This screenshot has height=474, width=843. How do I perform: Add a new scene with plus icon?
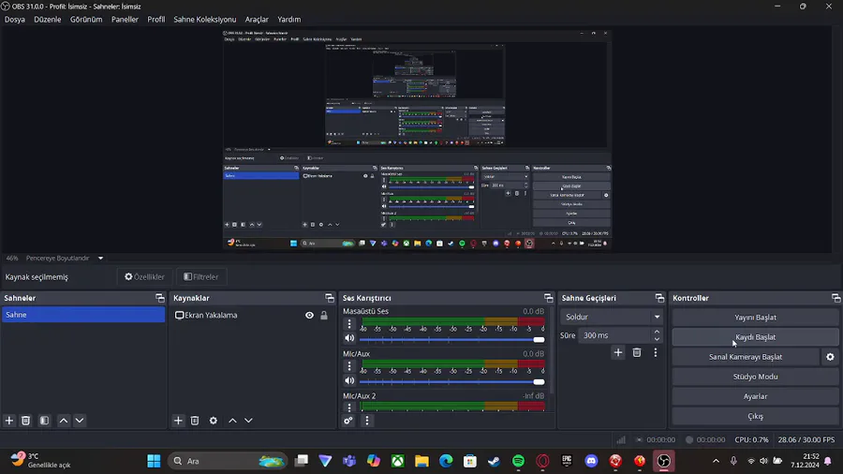pyautogui.click(x=9, y=421)
